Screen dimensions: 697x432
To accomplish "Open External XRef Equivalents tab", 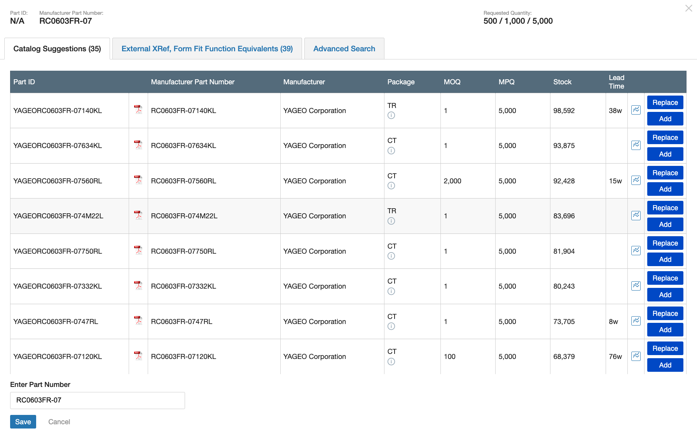I will point(207,49).
